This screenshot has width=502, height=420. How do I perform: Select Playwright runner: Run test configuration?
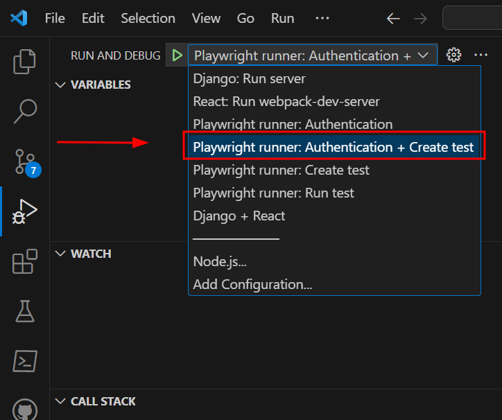334,193
